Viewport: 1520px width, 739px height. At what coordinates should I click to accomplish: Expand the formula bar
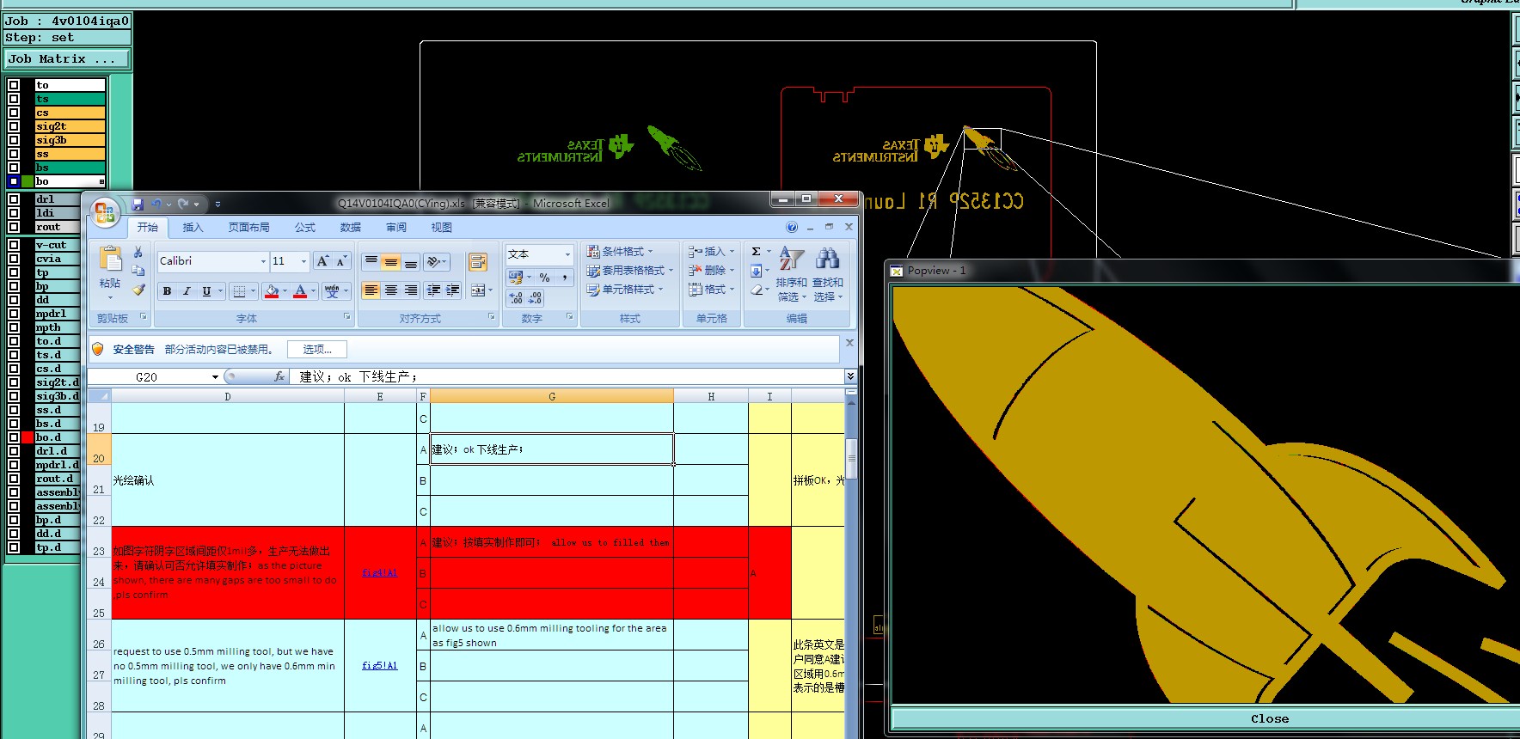pos(850,376)
